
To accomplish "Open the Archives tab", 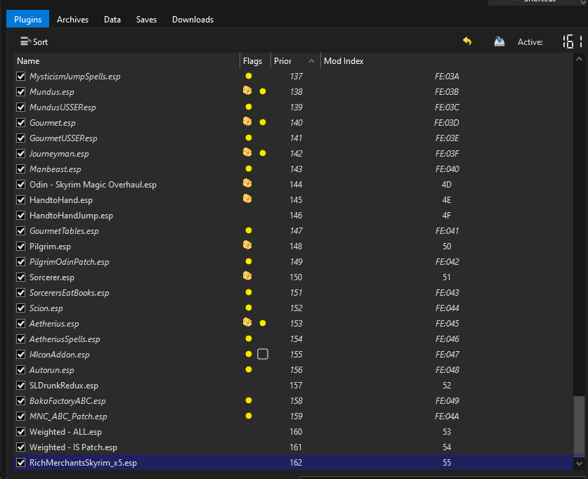I will click(73, 20).
